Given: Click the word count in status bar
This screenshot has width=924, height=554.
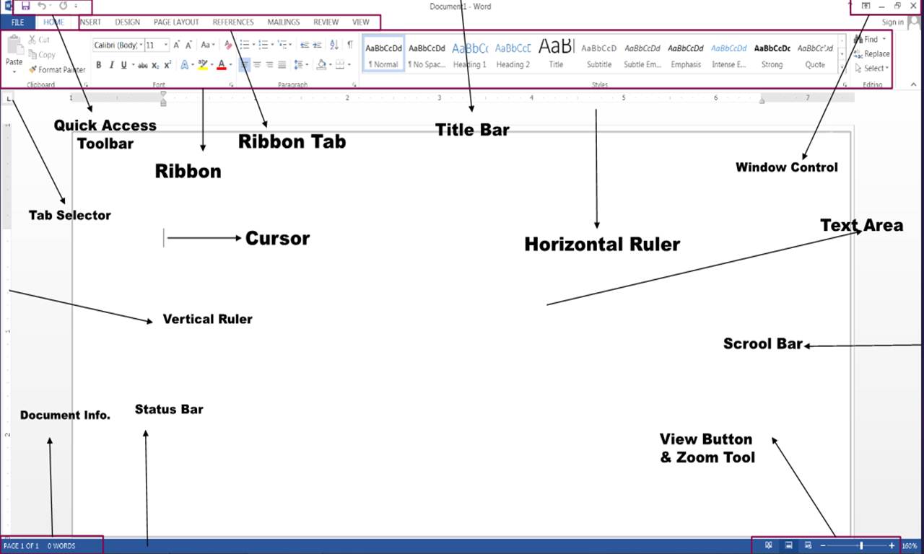Looking at the screenshot, I should click(61, 546).
